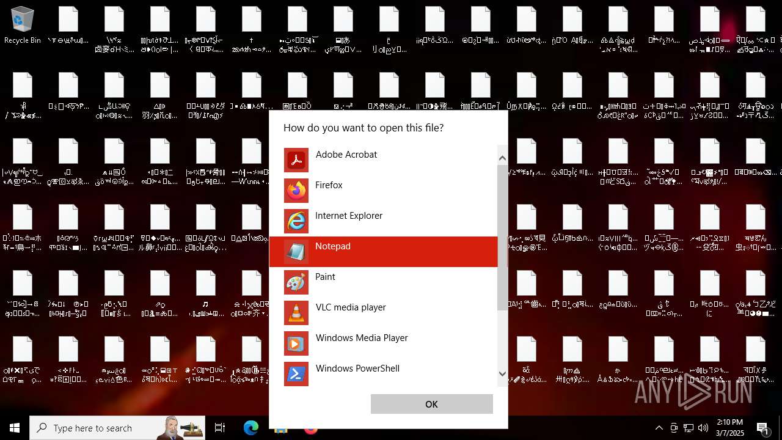Open the Action Center notifications icon

(x=763, y=428)
